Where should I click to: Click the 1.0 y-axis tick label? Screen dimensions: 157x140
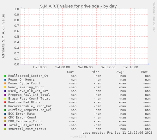[17, 9]
